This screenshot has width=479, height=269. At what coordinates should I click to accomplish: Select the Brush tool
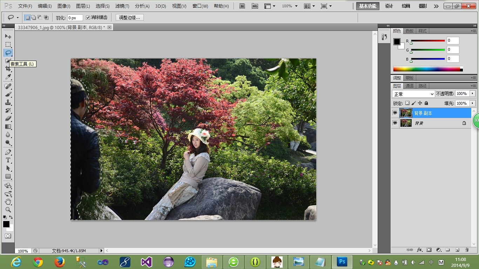tap(8, 94)
